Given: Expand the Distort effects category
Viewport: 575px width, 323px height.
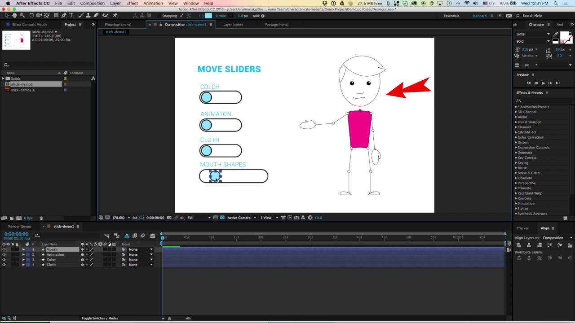Looking at the screenshot, I should 516,142.
